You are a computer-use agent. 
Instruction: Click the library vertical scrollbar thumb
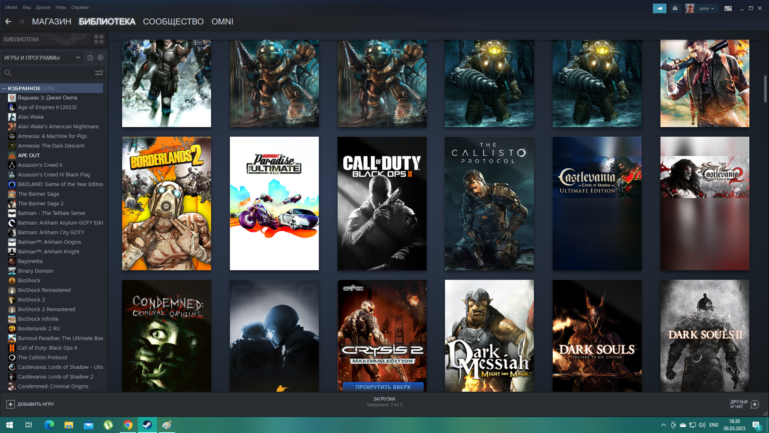pyautogui.click(x=765, y=89)
